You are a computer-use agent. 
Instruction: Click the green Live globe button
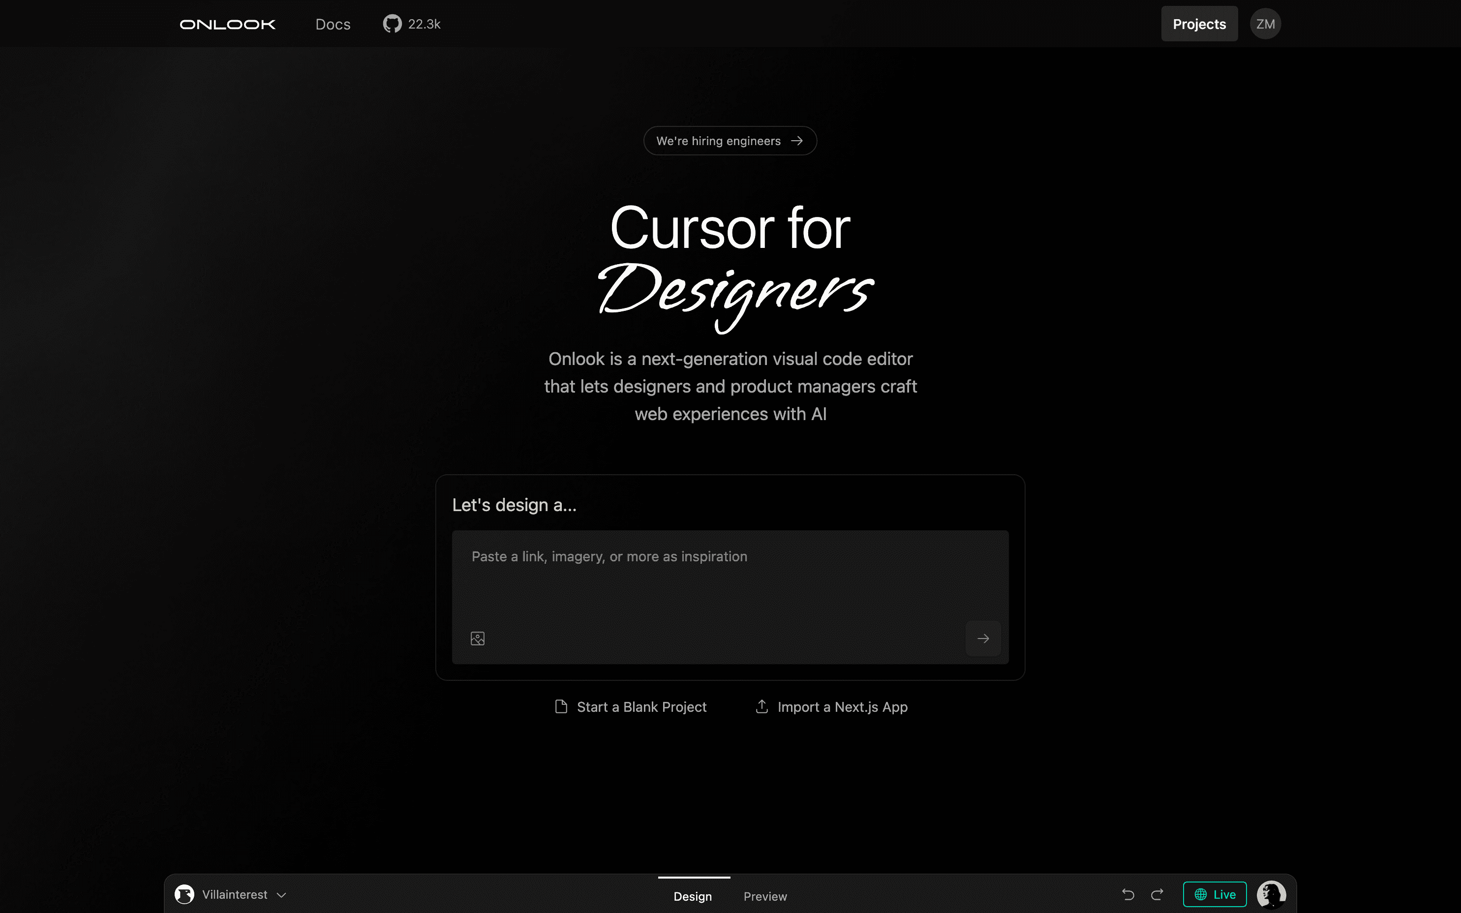pos(1215,894)
